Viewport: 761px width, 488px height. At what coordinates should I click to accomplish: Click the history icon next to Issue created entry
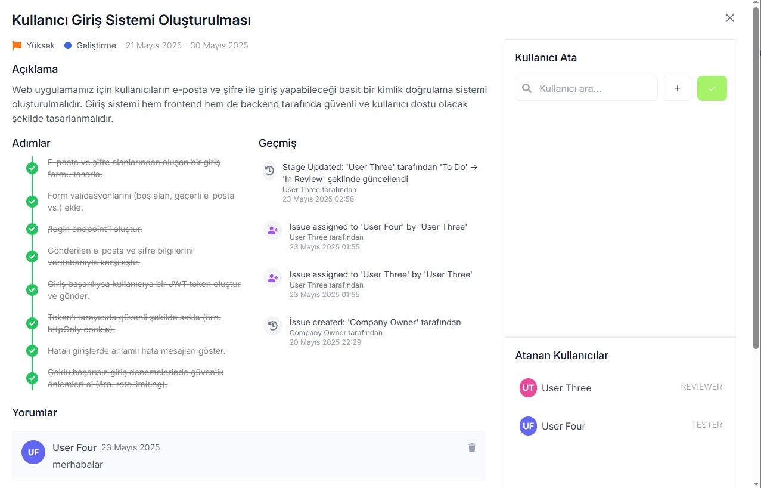(x=273, y=326)
